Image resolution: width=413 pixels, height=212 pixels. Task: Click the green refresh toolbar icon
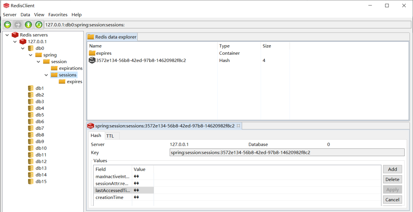39,25
